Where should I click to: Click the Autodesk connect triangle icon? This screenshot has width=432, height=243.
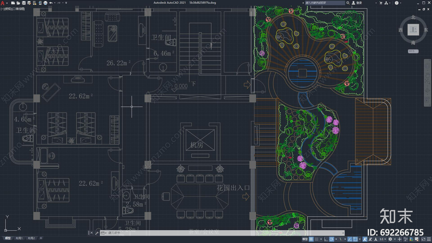click(386, 3)
